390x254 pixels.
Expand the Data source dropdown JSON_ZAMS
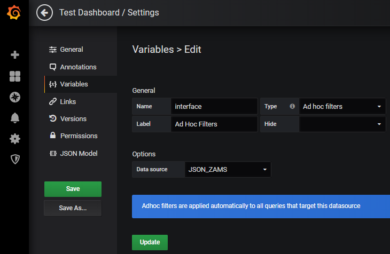click(x=228, y=169)
